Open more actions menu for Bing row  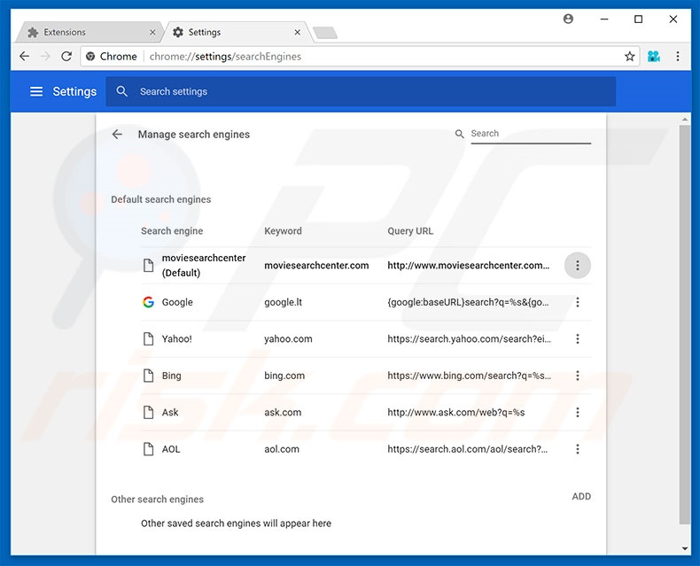click(577, 376)
